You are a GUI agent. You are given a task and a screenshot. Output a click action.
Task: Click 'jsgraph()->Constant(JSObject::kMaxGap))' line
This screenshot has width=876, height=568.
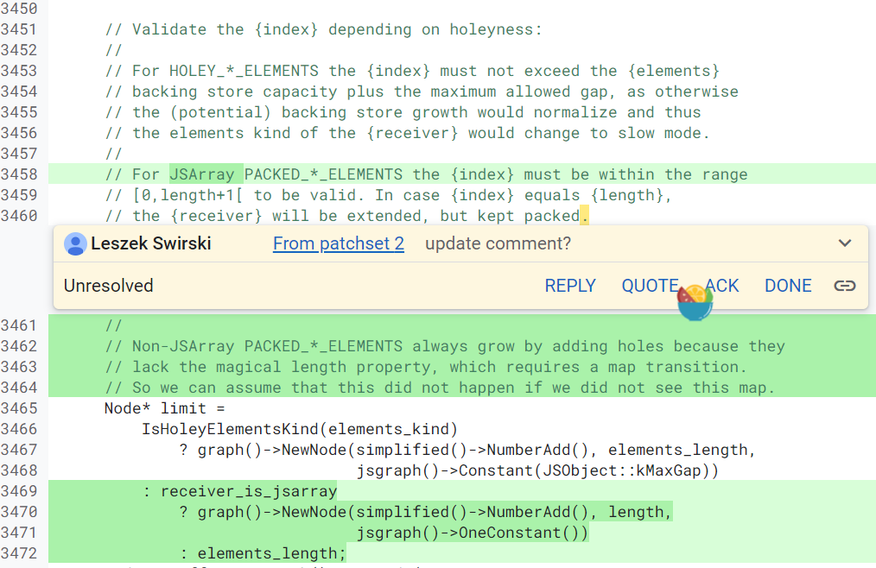pyautogui.click(x=537, y=470)
